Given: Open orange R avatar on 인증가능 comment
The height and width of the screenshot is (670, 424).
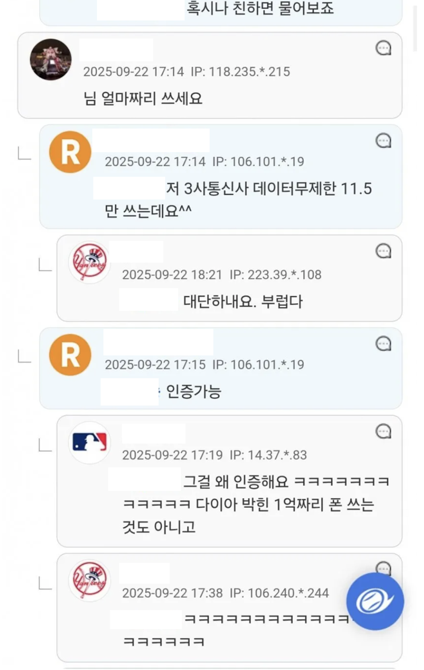Looking at the screenshot, I should click(70, 355).
